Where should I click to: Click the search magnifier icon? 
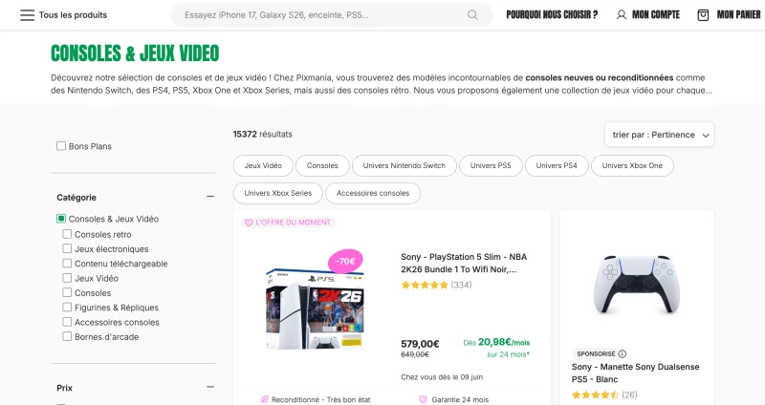tap(472, 14)
